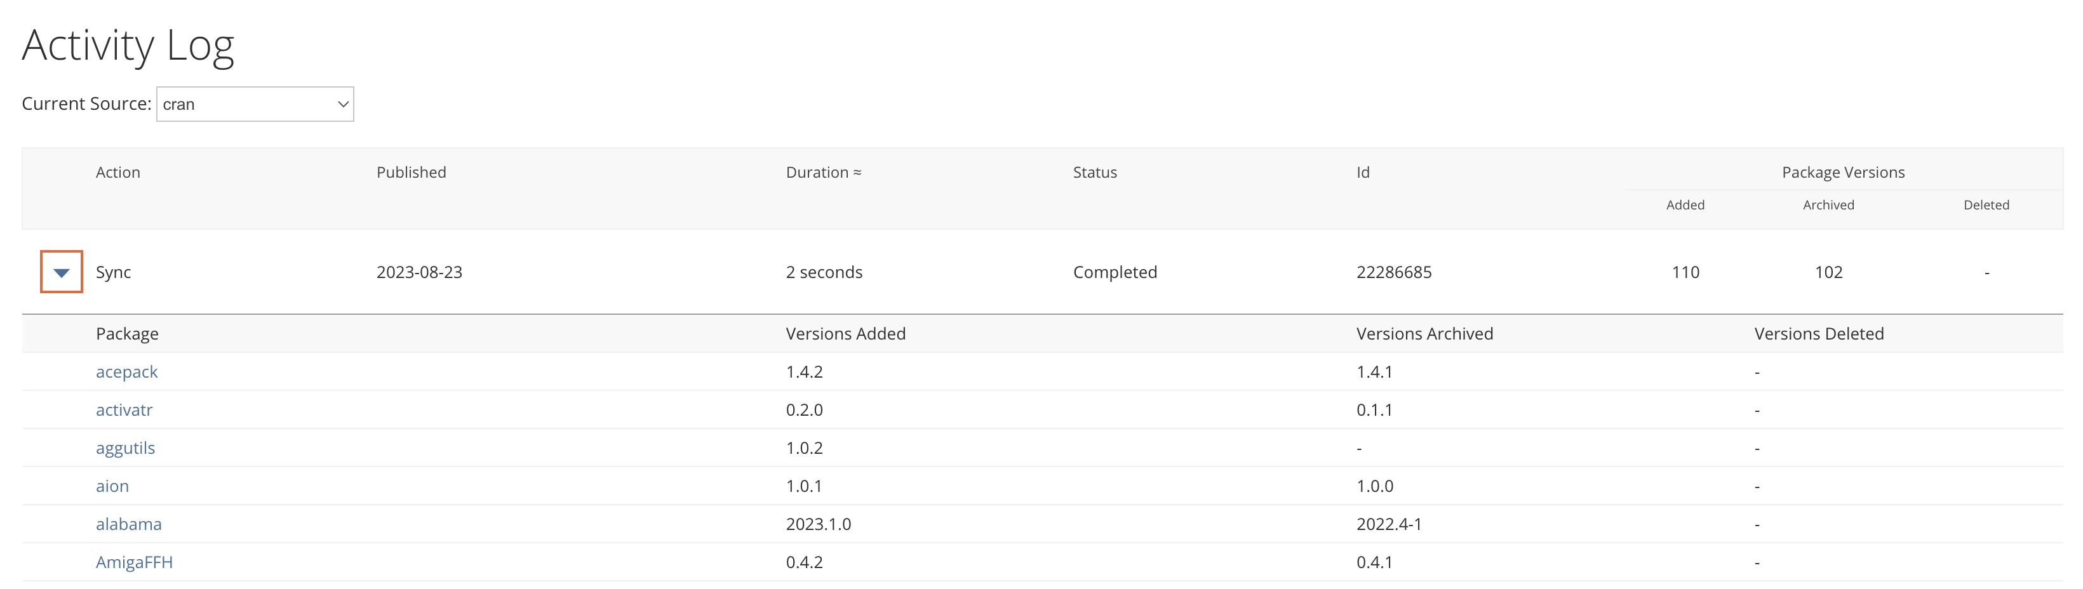Click the Completed status text
2083x589 pixels.
tap(1115, 272)
